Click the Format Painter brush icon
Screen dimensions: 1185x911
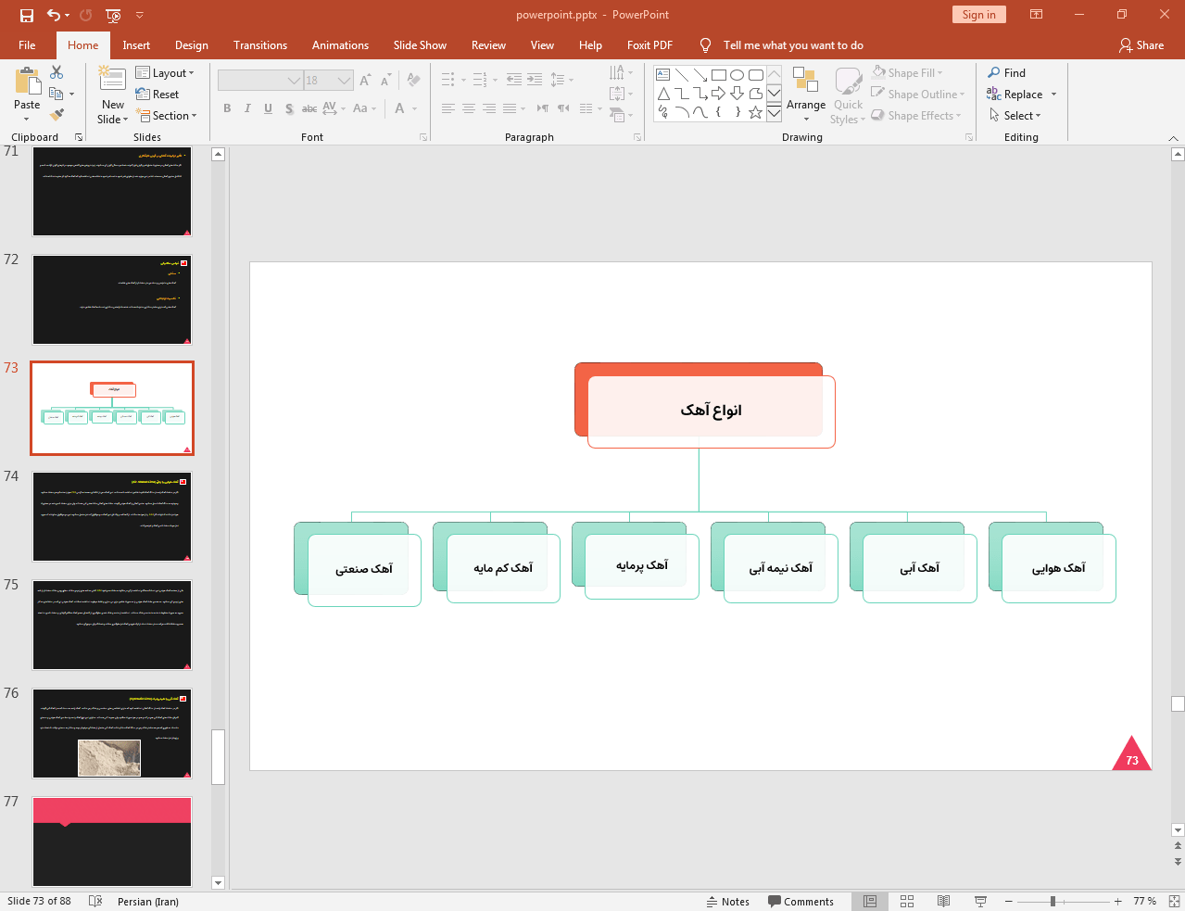57,115
